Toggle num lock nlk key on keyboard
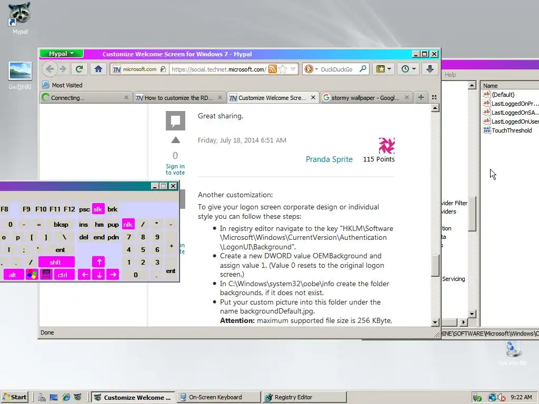This screenshot has height=404, width=539. [x=128, y=224]
